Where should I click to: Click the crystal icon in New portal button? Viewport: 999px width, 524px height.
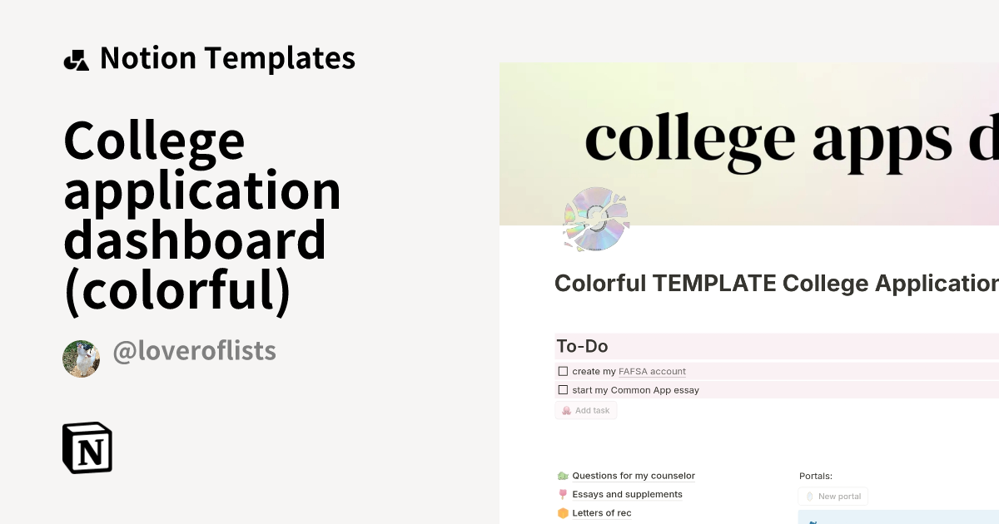click(x=808, y=497)
